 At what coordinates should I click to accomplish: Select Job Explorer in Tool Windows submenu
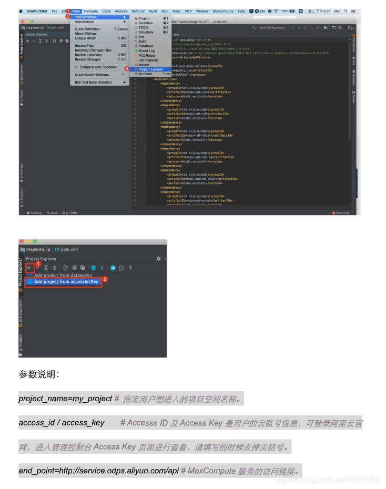(150, 60)
